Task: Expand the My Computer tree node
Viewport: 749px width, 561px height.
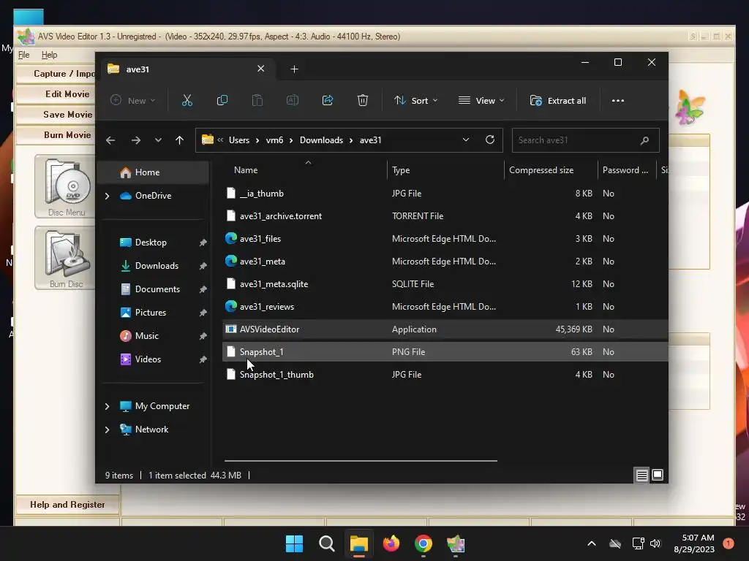Action: click(107, 406)
